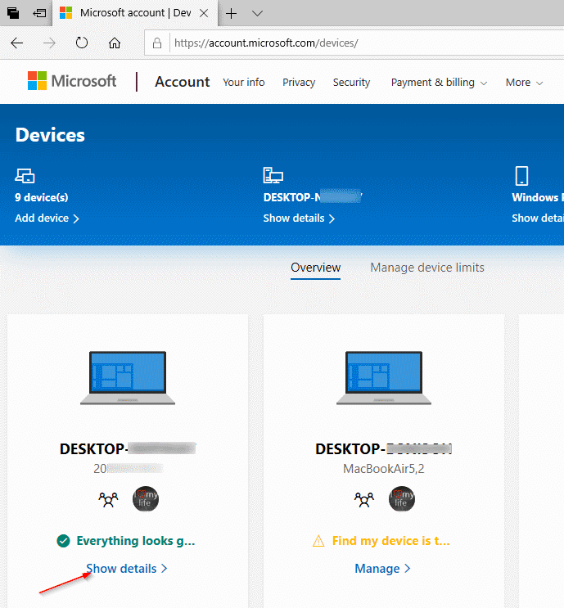This screenshot has width=564, height=608.
Task: Click the 9 device(s) count text
Action: click(x=42, y=197)
